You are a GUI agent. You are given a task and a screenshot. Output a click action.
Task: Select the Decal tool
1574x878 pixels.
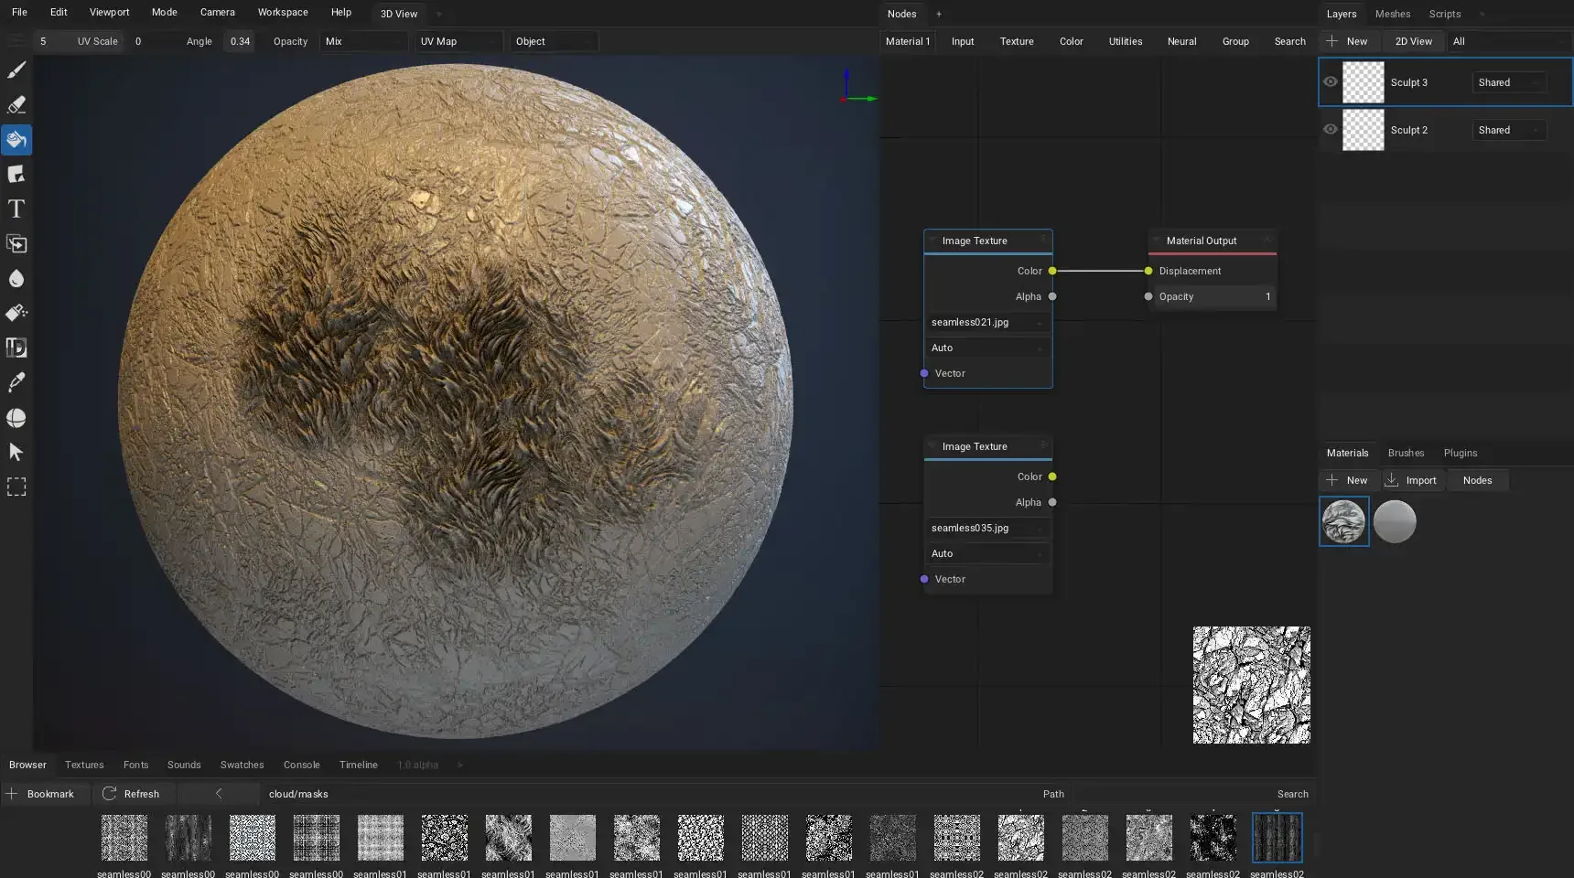point(16,175)
